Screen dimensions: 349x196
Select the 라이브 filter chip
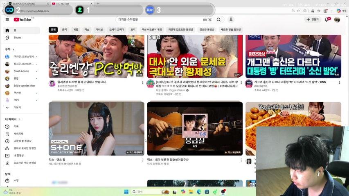click(x=99, y=30)
